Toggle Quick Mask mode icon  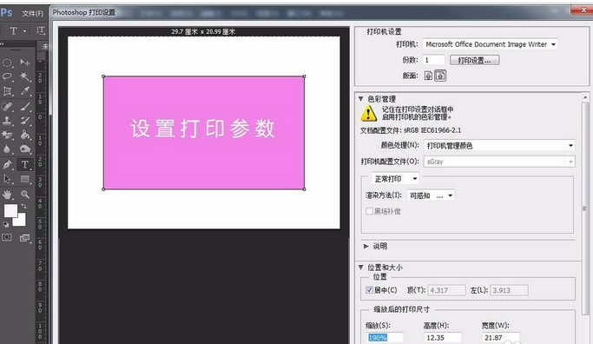(7, 238)
